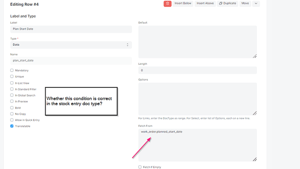Enable the Mandatory checkbox

tap(12, 70)
